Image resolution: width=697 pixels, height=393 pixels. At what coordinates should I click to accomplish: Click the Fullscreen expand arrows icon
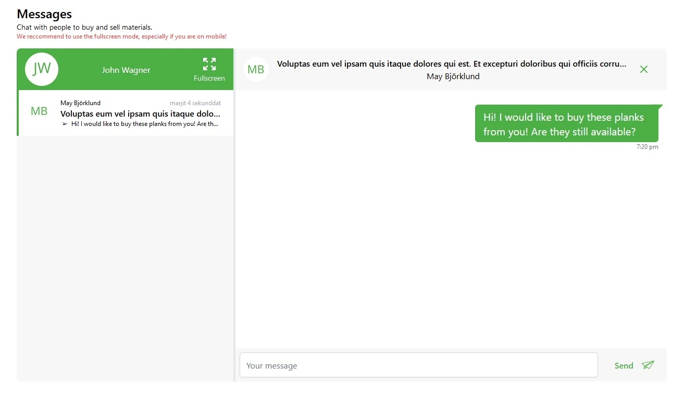[x=209, y=64]
